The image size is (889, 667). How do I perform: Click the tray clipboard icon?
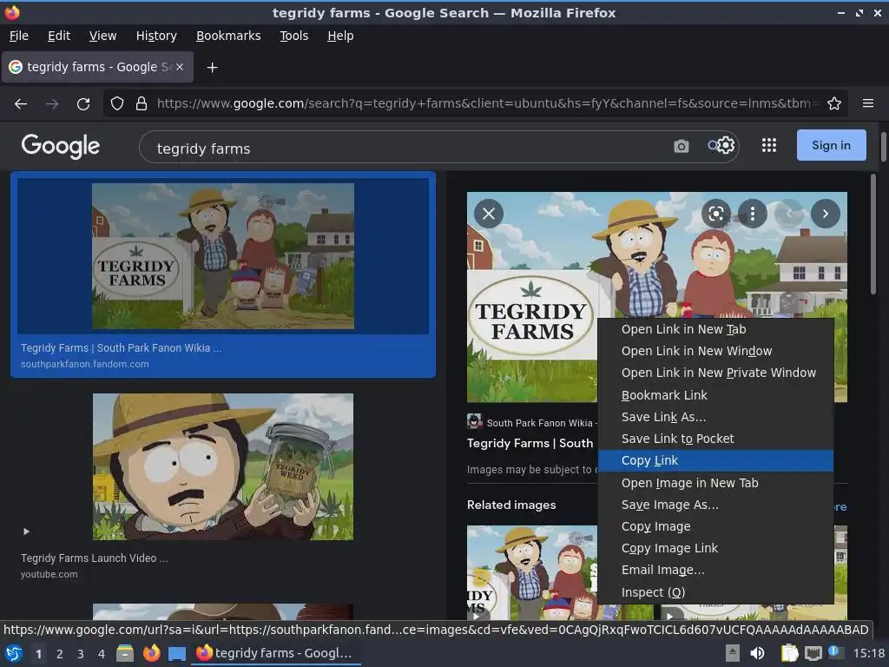coord(790,653)
